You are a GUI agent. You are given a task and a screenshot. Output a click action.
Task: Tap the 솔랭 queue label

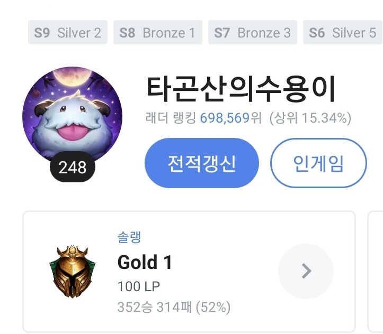click(129, 237)
